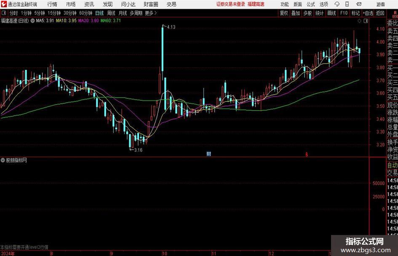Click the 多股 multi-stock button
398x256 pixels.
point(307,13)
